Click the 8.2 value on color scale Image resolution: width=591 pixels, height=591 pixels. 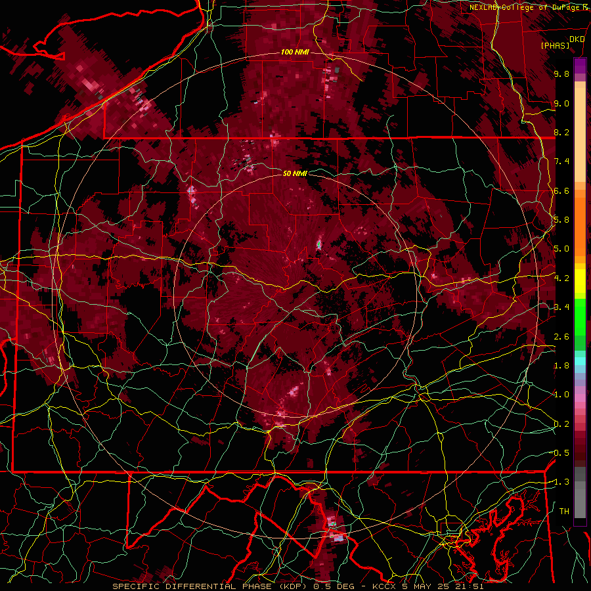click(561, 132)
